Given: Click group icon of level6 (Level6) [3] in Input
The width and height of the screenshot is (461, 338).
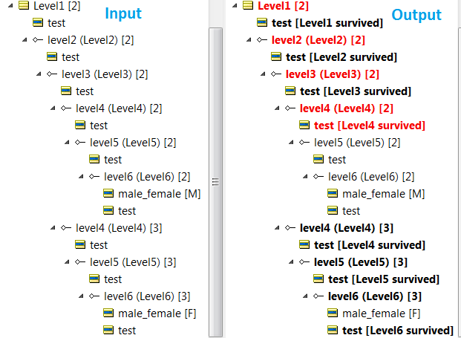Looking at the screenshot, I should coord(94,296).
